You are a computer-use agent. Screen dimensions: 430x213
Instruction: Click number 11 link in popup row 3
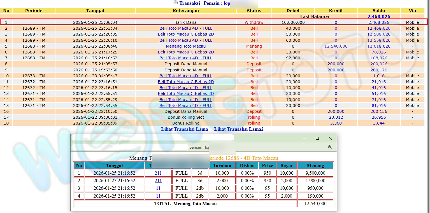158,188
